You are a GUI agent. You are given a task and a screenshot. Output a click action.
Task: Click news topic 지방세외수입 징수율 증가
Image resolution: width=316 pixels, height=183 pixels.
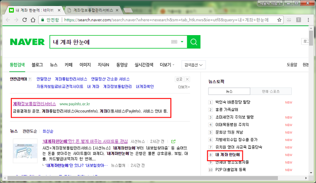(237, 139)
